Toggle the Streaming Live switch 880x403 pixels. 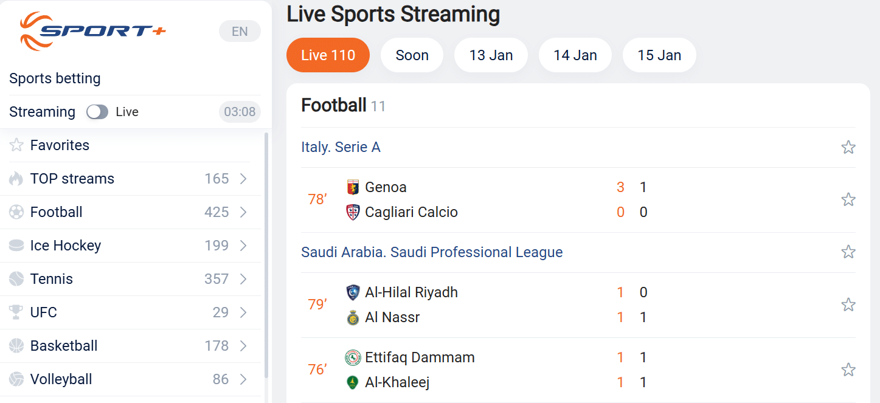(x=97, y=112)
